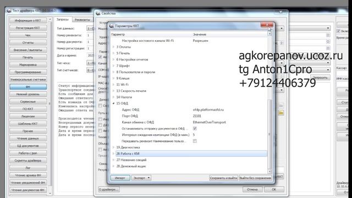
Task: Open the Лицензии sidebar section
Action: pyautogui.click(x=28, y=116)
